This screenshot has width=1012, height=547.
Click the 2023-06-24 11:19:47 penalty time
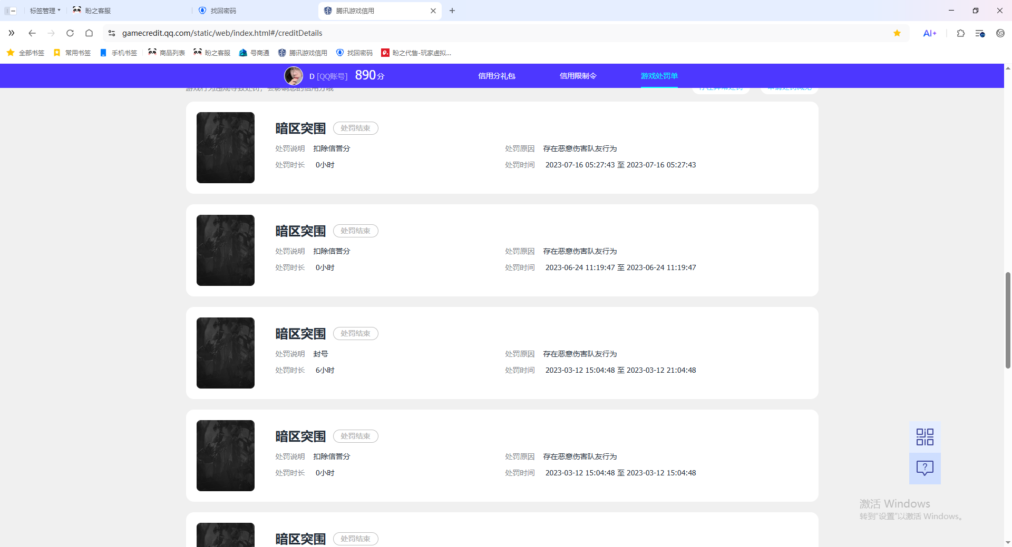pyautogui.click(x=621, y=267)
